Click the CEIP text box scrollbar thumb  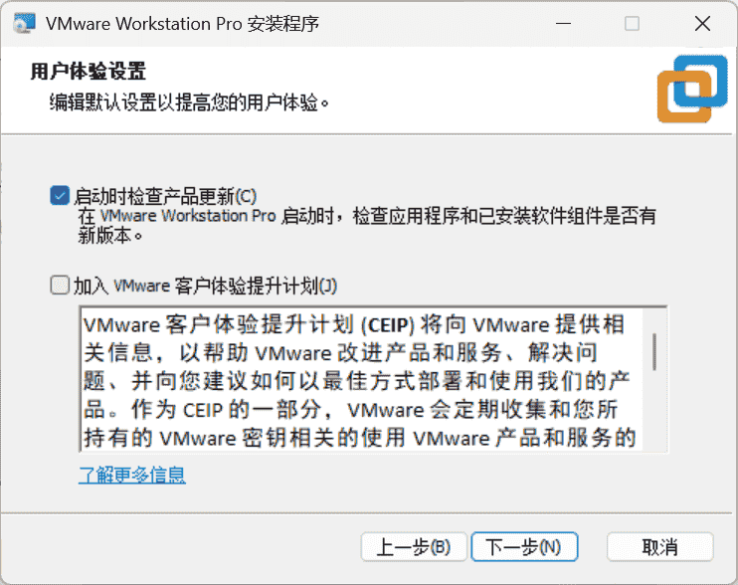point(654,351)
